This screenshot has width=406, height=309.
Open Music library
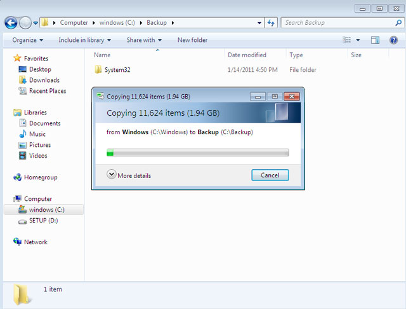37,134
